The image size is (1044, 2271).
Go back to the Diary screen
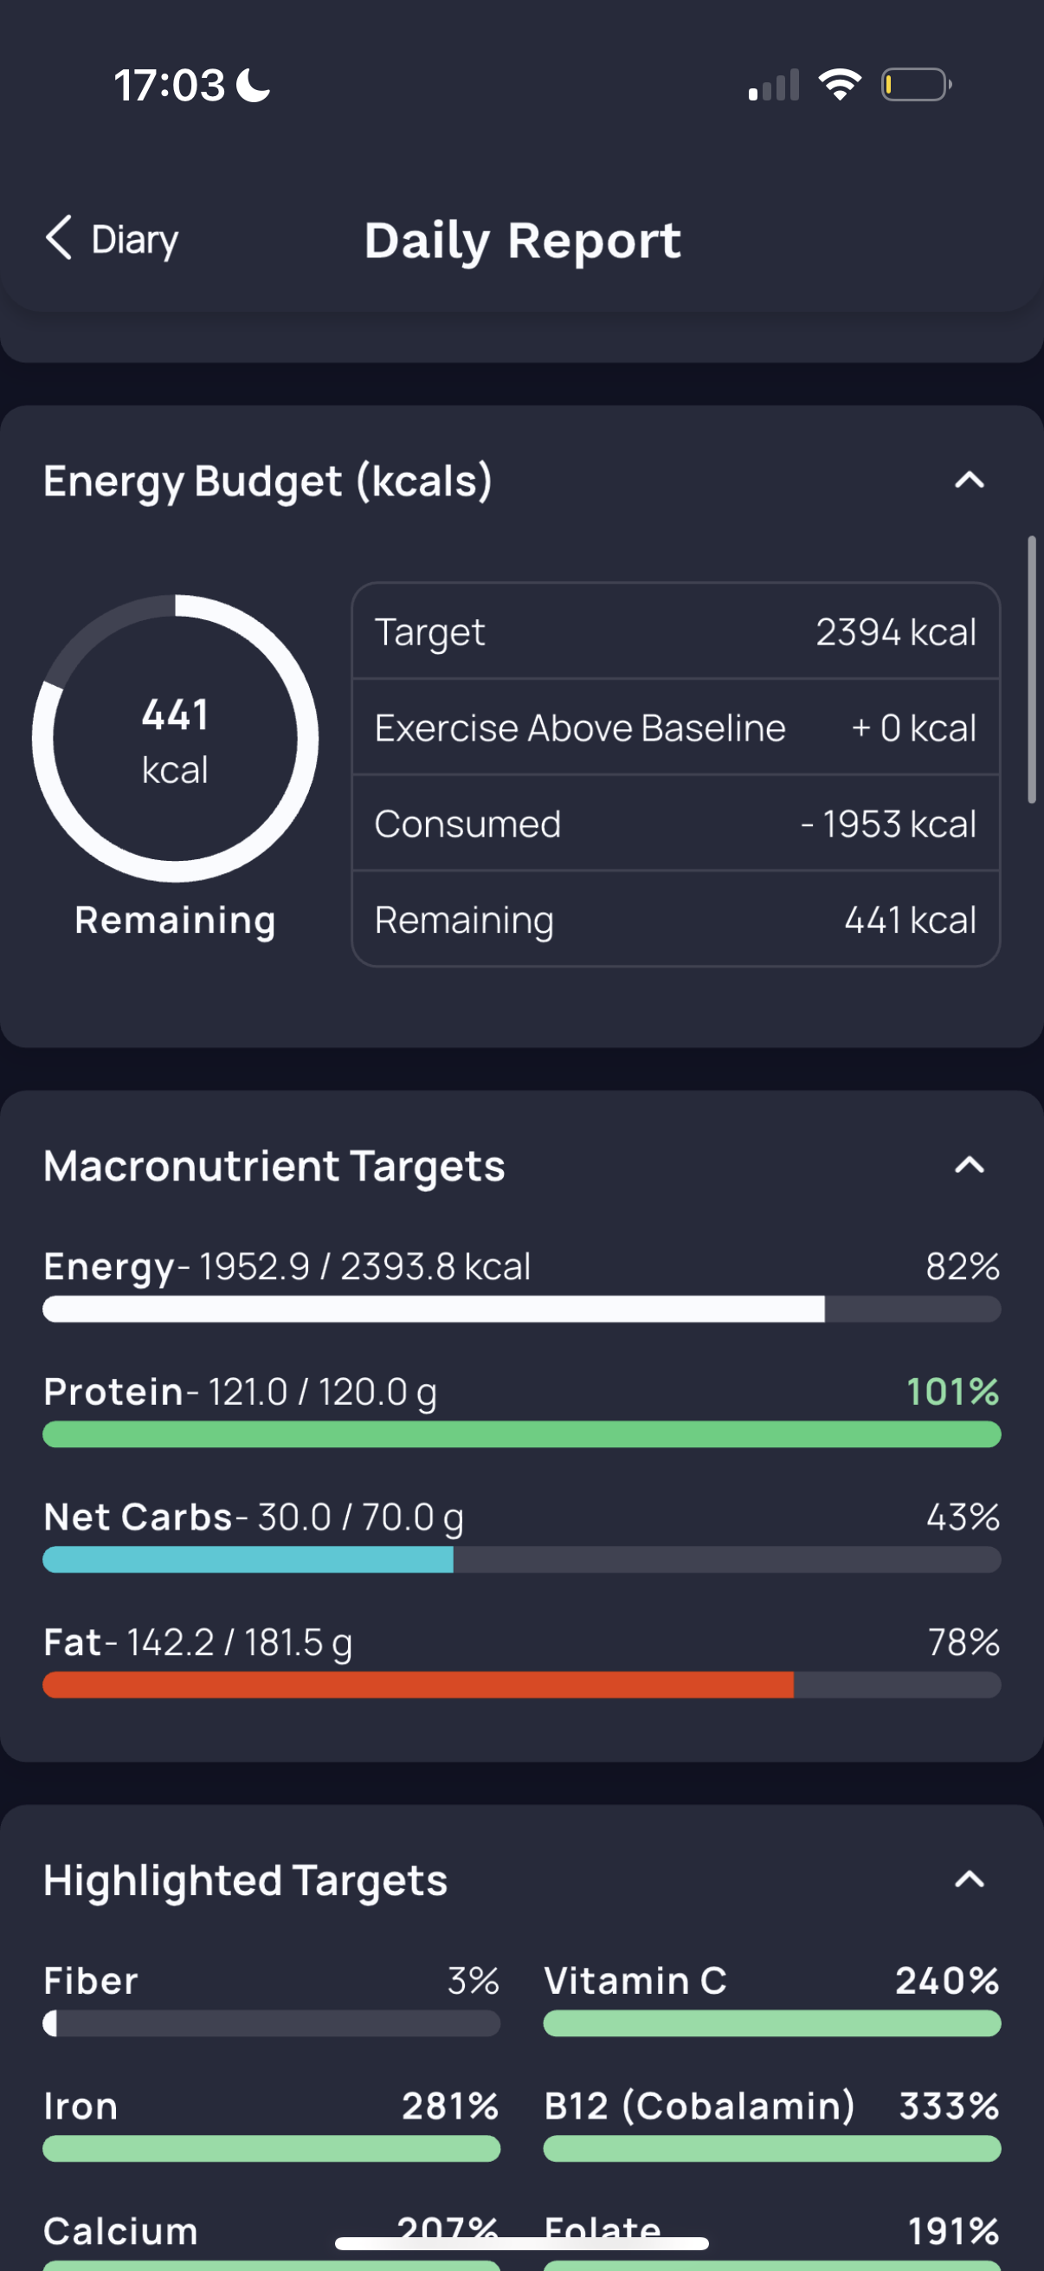pyautogui.click(x=112, y=239)
